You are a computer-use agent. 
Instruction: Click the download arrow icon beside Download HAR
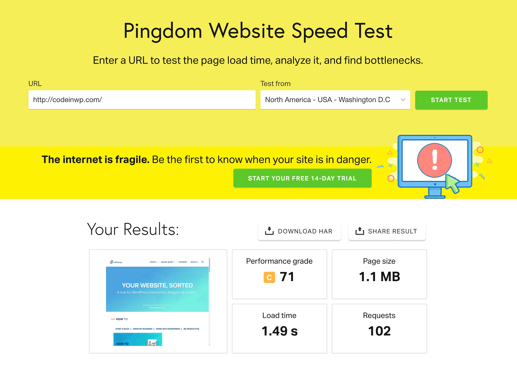(x=269, y=231)
